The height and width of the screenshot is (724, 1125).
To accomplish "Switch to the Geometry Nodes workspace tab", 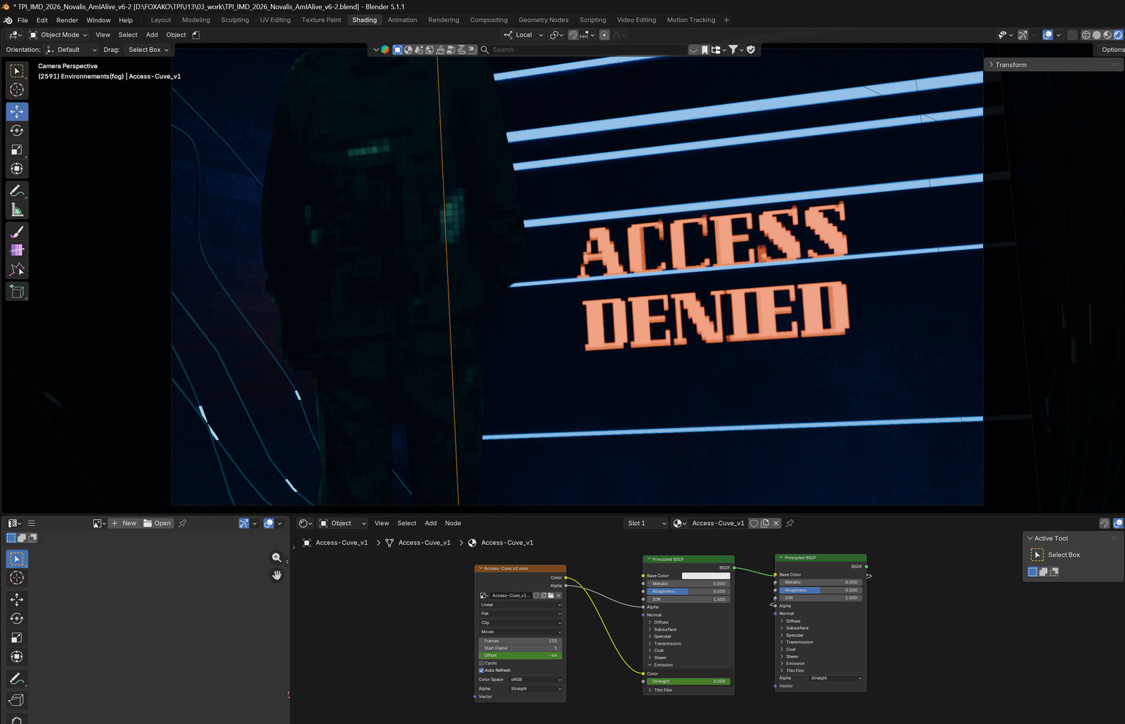I will click(544, 20).
